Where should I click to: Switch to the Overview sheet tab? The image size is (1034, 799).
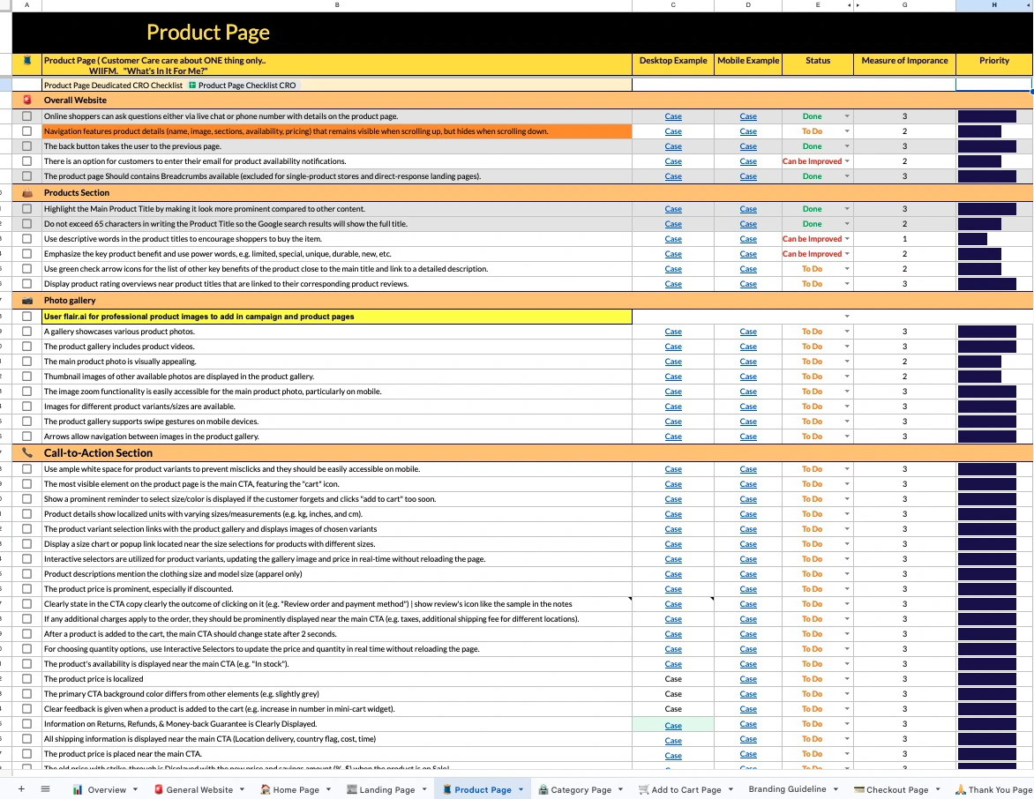108,788
